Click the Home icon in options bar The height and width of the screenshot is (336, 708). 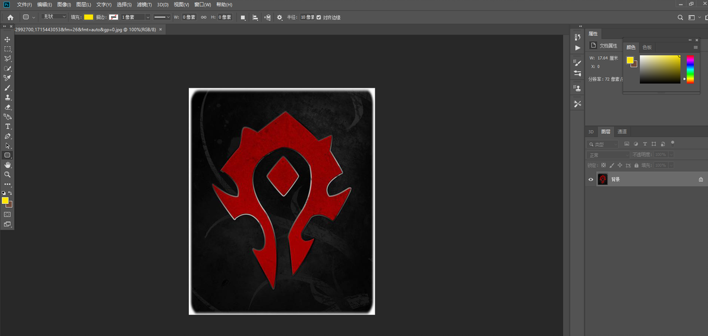pos(10,17)
